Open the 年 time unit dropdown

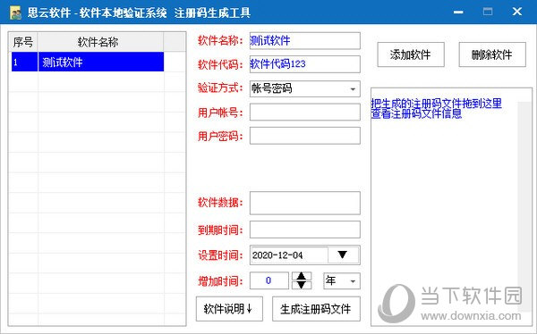[x=342, y=280]
